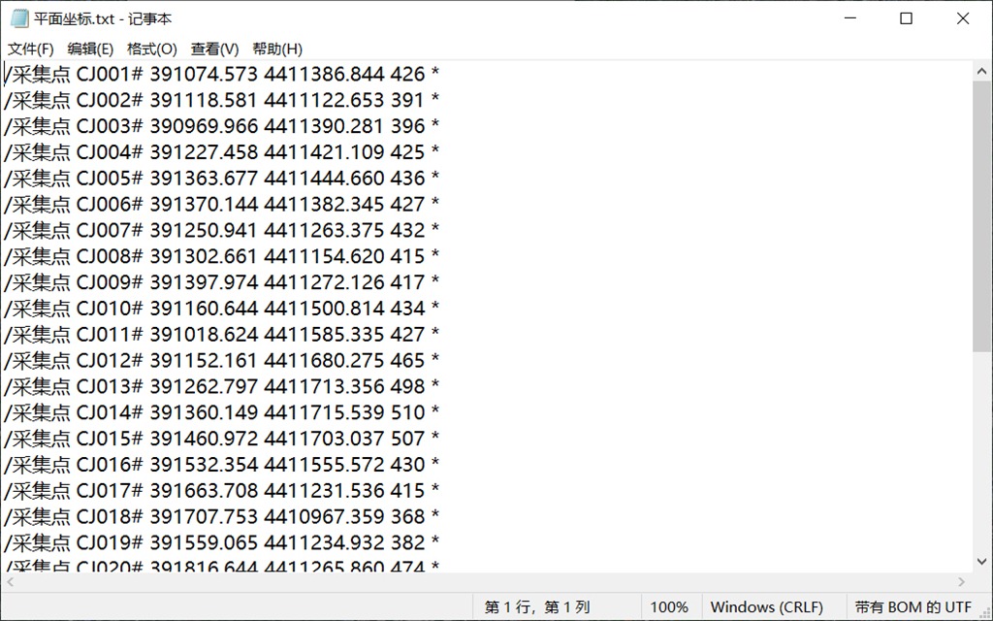
Task: Click the vertical scrollbar thumb
Action: pos(981,215)
